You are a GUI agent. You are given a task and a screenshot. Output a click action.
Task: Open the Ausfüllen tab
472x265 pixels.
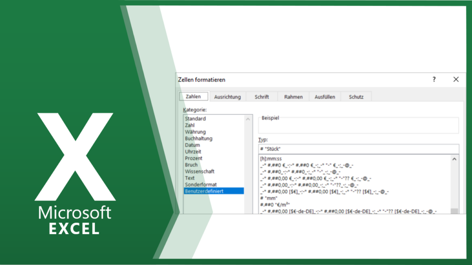click(325, 97)
